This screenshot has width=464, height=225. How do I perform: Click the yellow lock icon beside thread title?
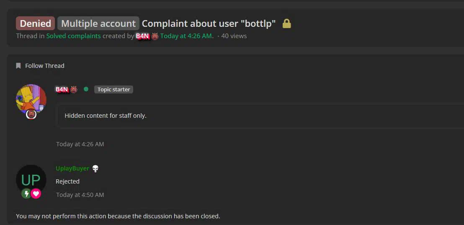coord(286,23)
